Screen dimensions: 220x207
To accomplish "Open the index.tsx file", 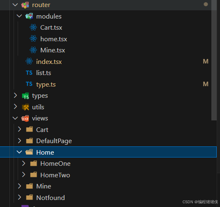I will point(49,61).
